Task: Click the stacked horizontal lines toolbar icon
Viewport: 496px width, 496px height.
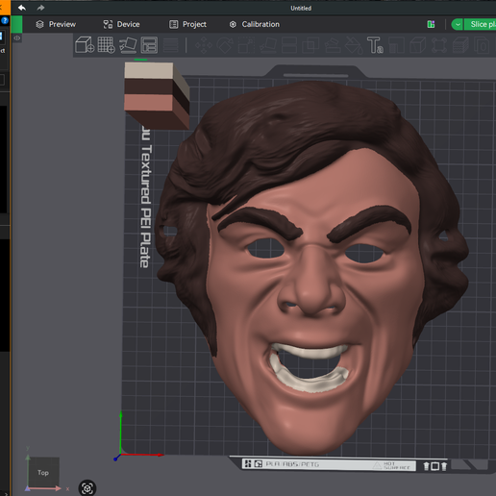Action: pyautogui.click(x=171, y=45)
